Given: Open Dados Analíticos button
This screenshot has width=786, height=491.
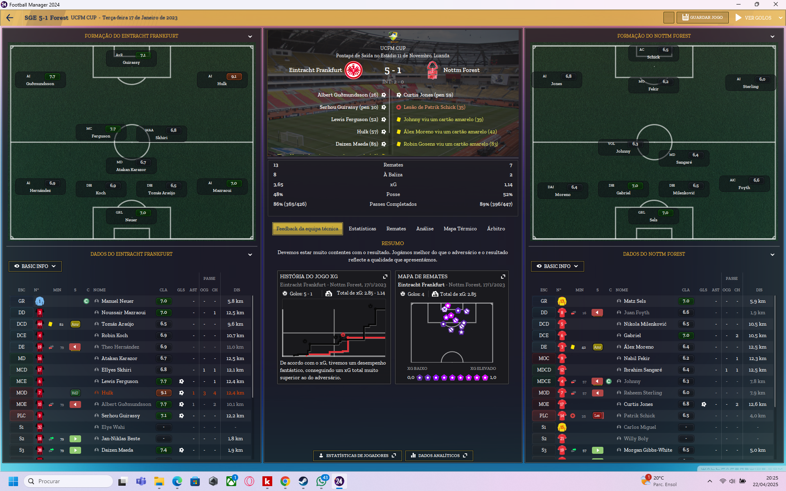Looking at the screenshot, I should coord(439,455).
